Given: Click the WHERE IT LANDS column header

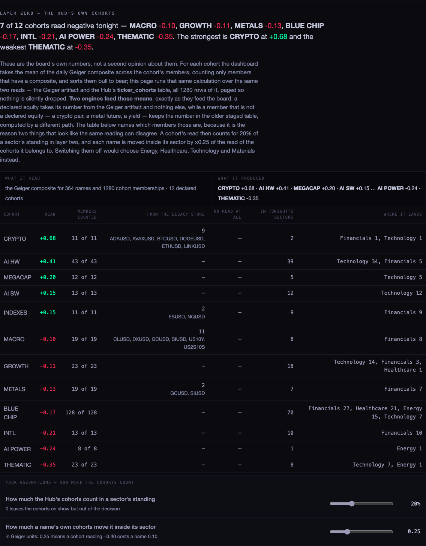Looking at the screenshot, I should [x=403, y=214].
